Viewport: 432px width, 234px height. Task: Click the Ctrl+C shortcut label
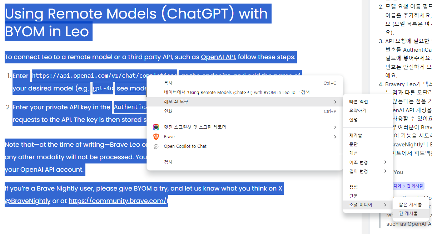330,83
